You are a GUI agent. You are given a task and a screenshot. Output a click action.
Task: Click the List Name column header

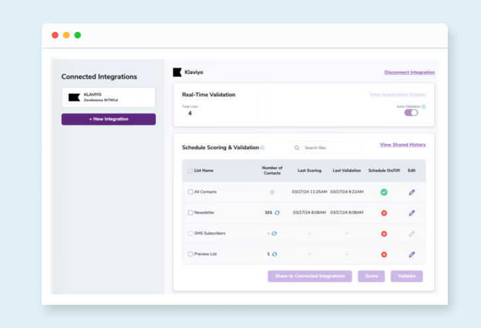(x=204, y=170)
